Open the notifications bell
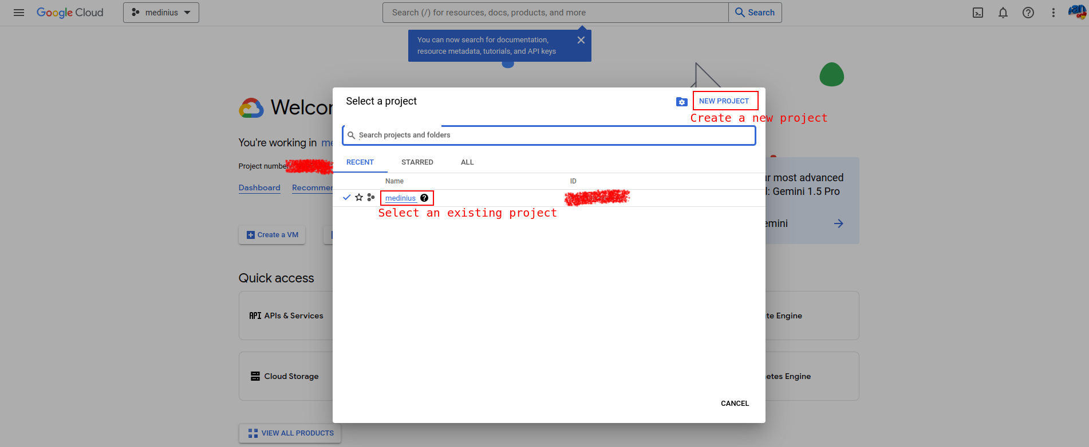 click(x=1003, y=13)
